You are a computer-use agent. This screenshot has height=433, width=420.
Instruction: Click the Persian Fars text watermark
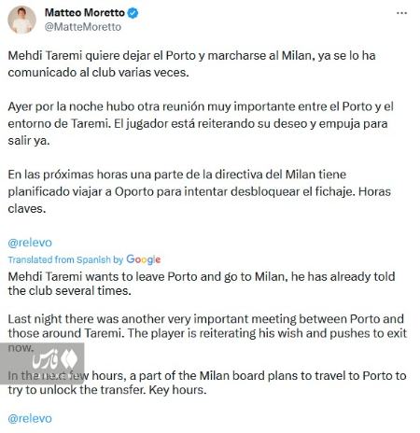tap(46, 361)
